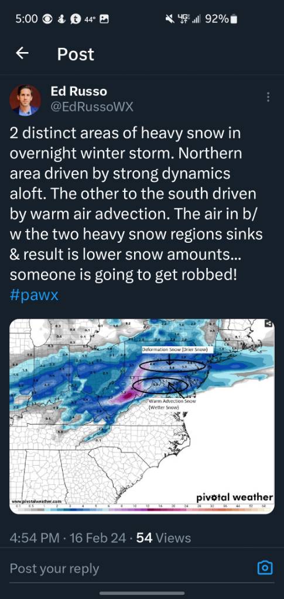The width and height of the screenshot is (284, 599).
Task: Tap the bottom navigation gesture handle
Action: tap(142, 593)
